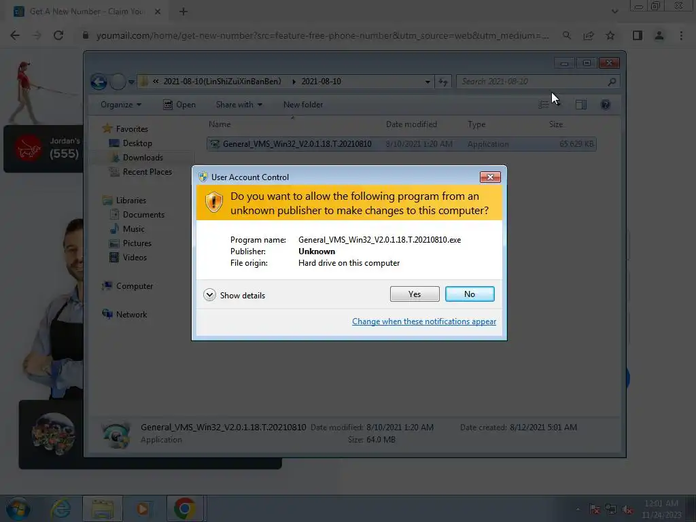Open Chrome profile avatar icon
This screenshot has height=522, width=696.
click(x=659, y=35)
